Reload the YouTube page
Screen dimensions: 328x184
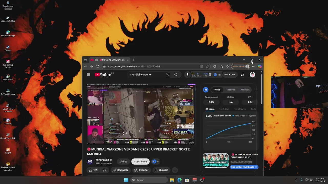[x=97, y=66]
